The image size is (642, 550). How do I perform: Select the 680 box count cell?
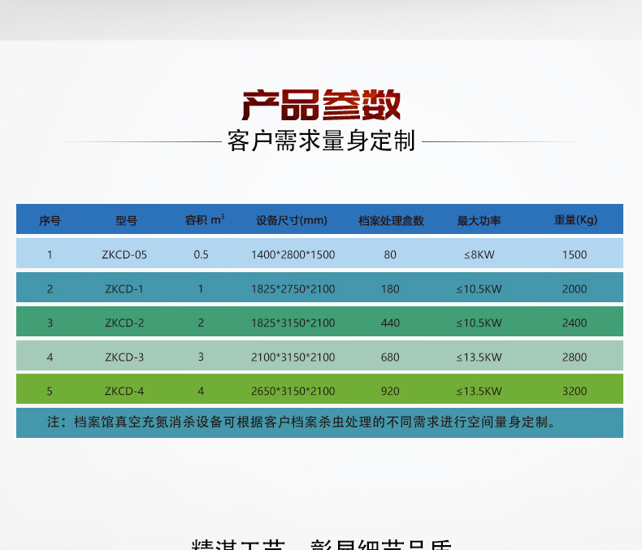[390, 357]
